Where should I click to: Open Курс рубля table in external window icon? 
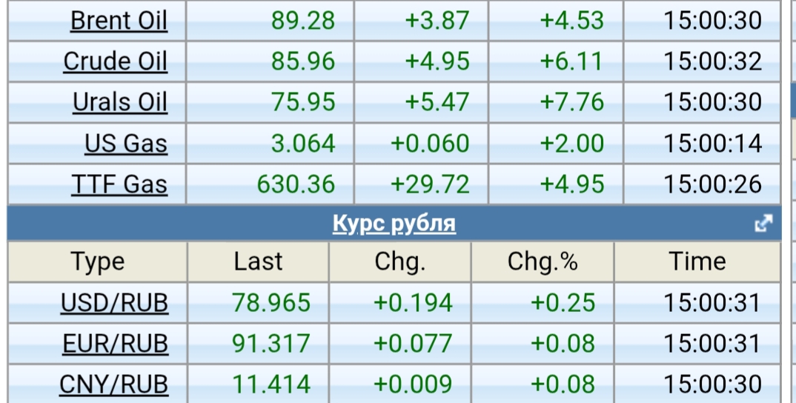tap(763, 223)
